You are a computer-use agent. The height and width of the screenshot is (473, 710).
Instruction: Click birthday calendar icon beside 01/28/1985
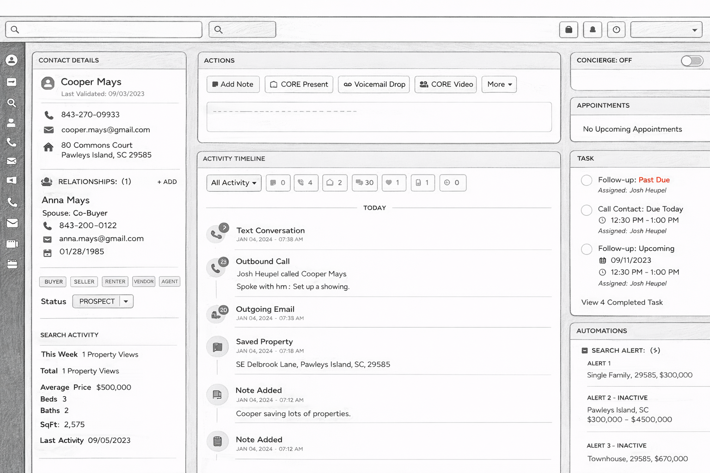click(x=48, y=253)
